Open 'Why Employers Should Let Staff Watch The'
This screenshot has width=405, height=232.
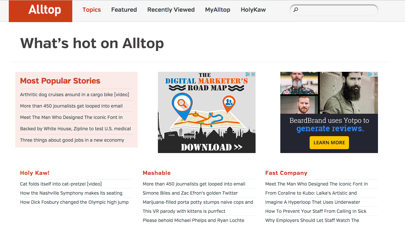(x=312, y=220)
